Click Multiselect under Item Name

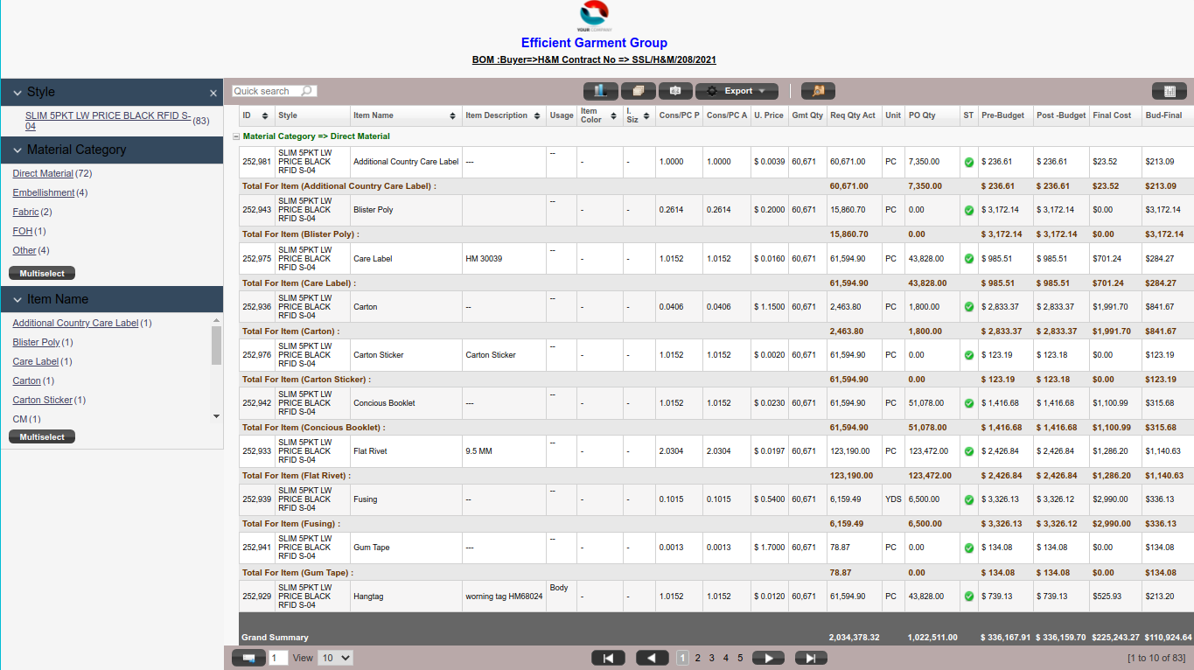(42, 436)
